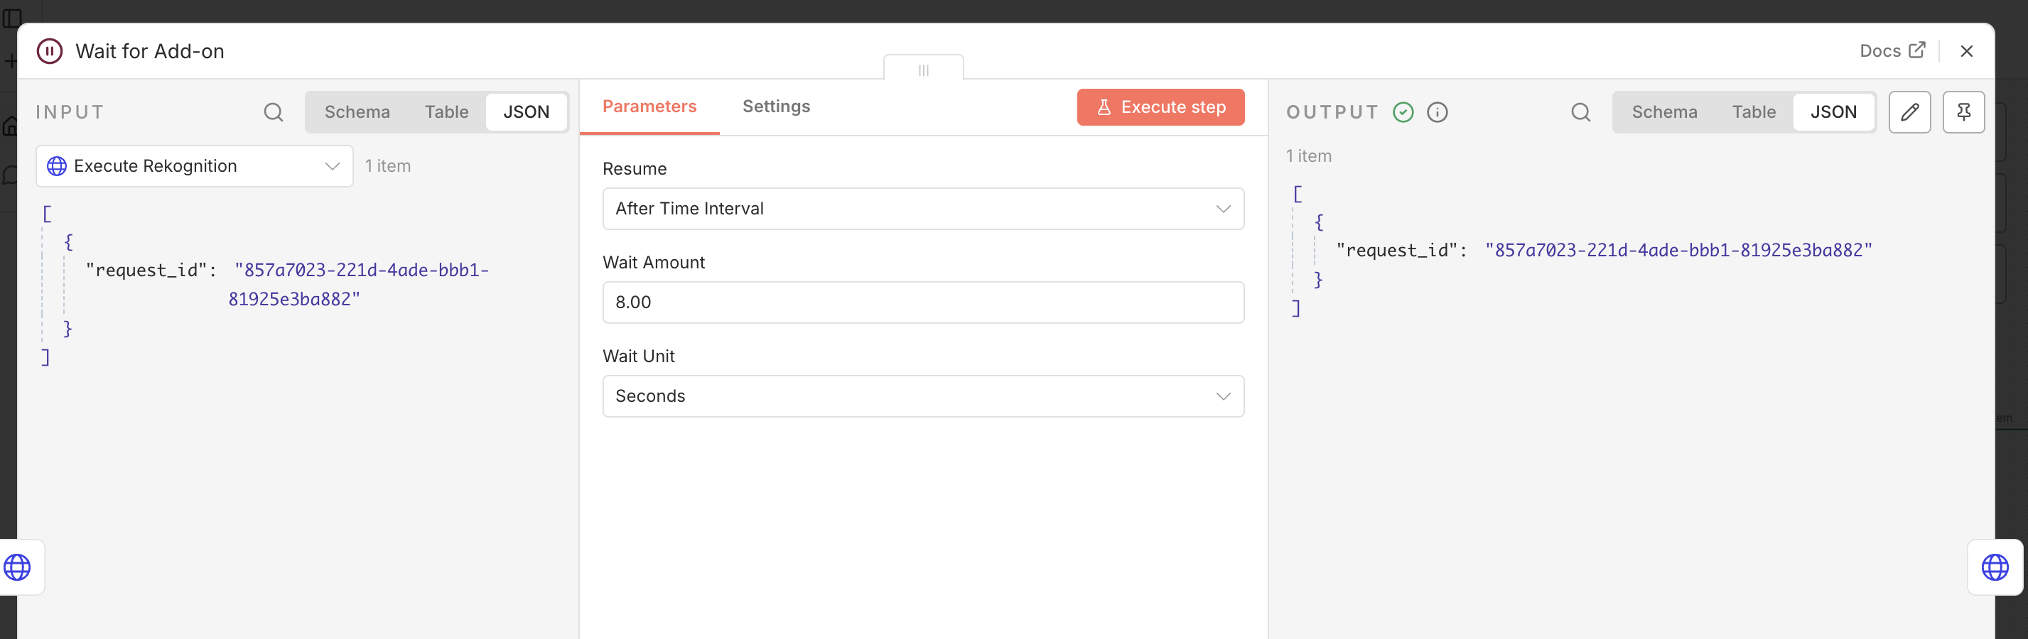2028x639 pixels.
Task: Open the Settings tab
Action: (x=776, y=106)
